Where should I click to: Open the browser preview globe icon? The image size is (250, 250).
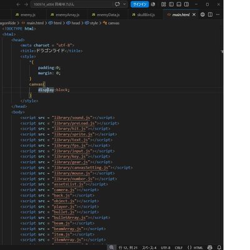202,14
